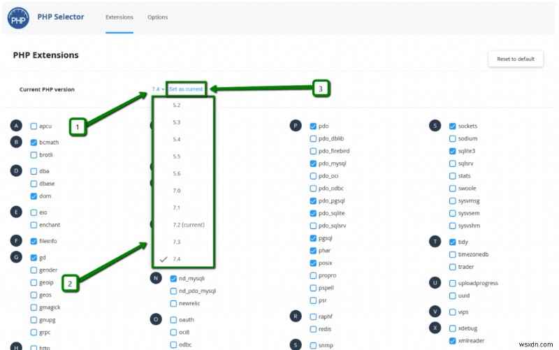
Task: Click the letter N group badge
Action: pyautogui.click(x=156, y=278)
